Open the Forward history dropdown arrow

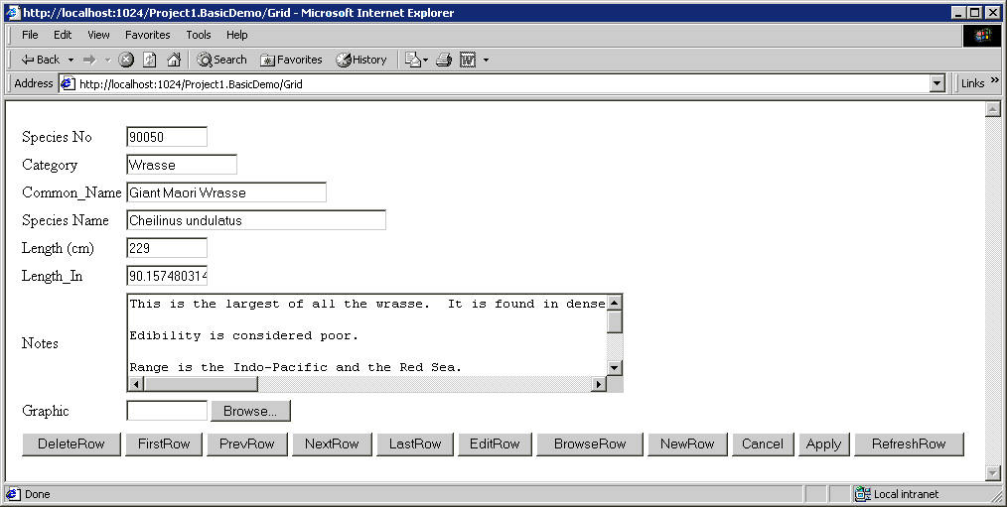[x=108, y=60]
